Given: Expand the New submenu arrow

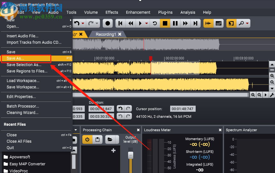Looking at the screenshot, I should (70, 20).
